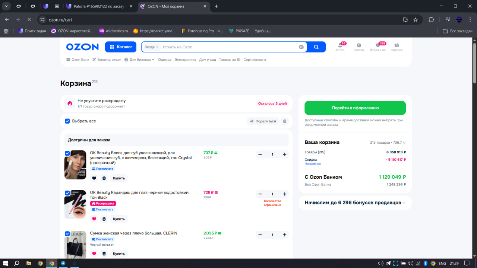Open the Заказы orders icon
The height and width of the screenshot is (268, 477).
point(358,46)
